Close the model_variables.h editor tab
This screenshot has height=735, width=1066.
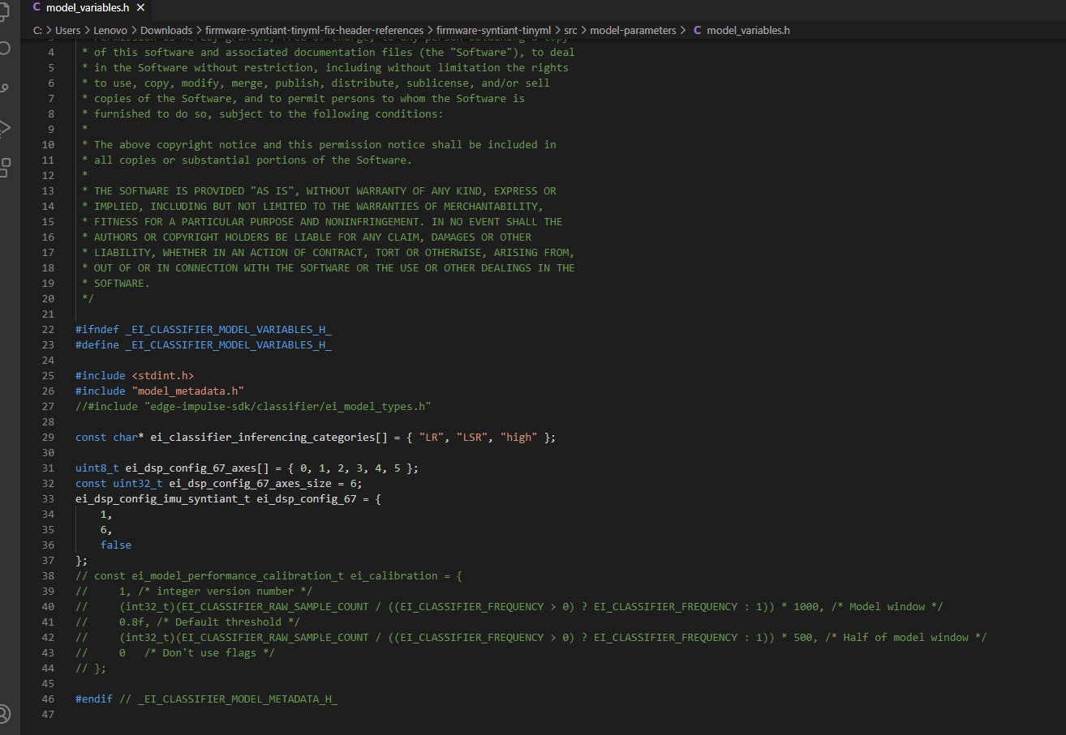140,7
